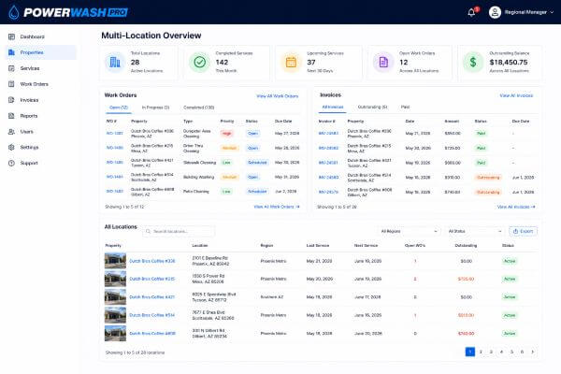
Task: Open Dutch Bros Coffee #421 in the All Locations table
Action: [x=152, y=297]
